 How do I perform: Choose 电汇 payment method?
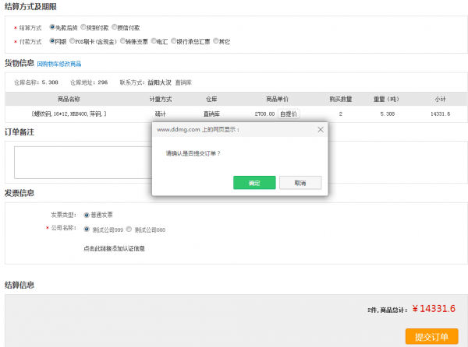(x=153, y=40)
